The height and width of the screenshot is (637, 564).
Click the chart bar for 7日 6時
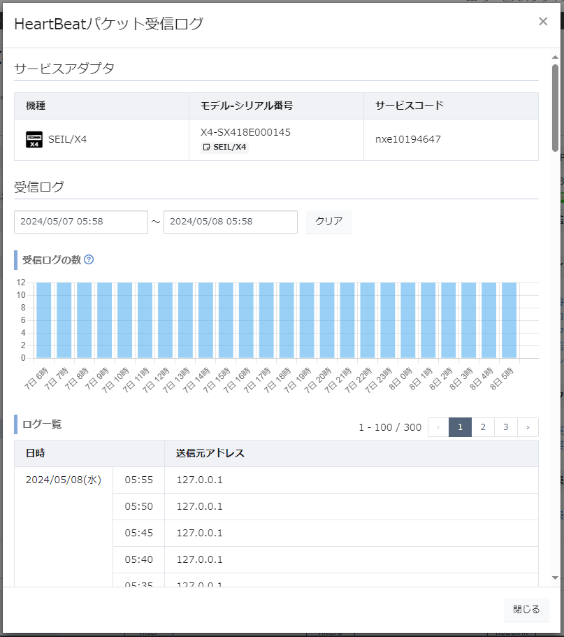point(44,320)
